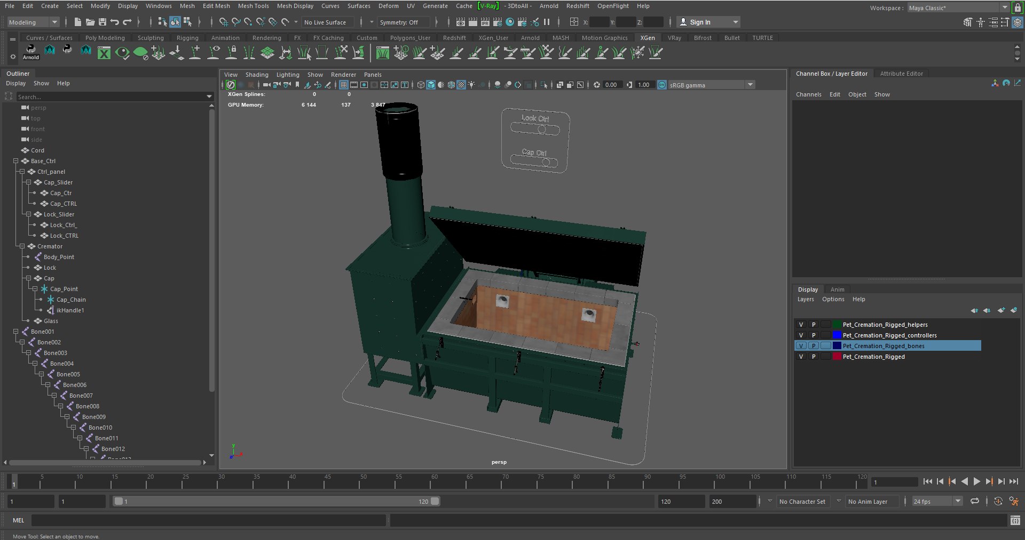
Task: Click the Save Scene disk icon
Action: point(102,22)
